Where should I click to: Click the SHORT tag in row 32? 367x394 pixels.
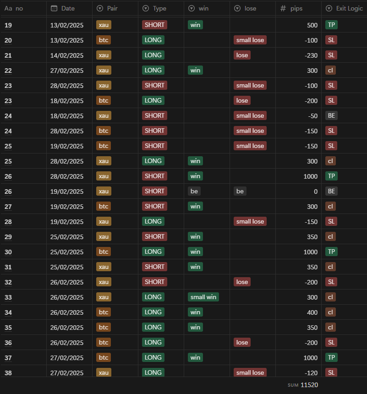[x=154, y=282]
